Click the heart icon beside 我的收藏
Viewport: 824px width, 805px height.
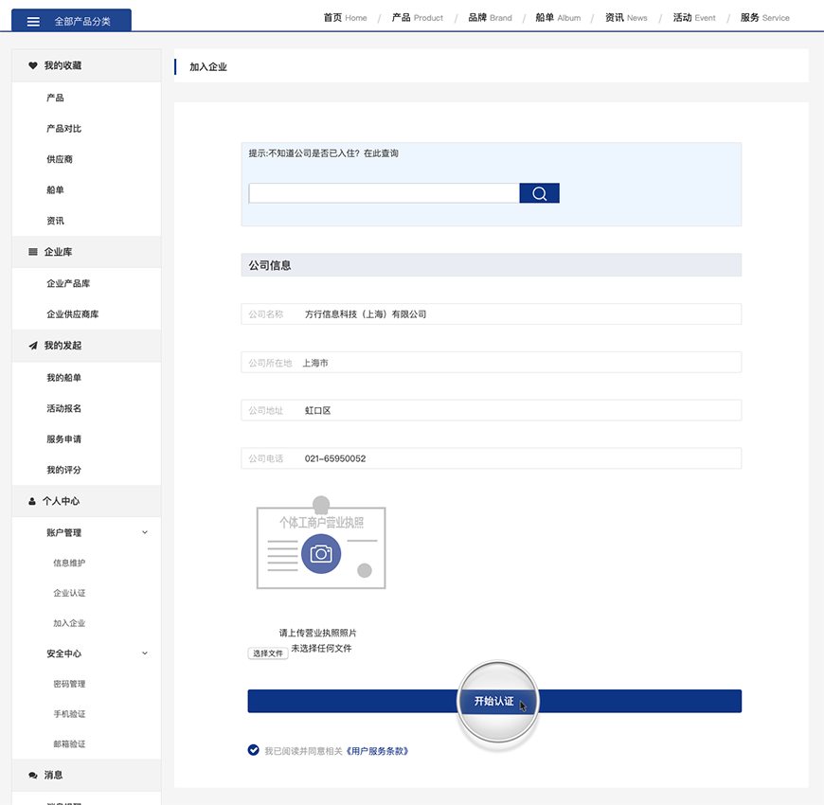[x=33, y=65]
